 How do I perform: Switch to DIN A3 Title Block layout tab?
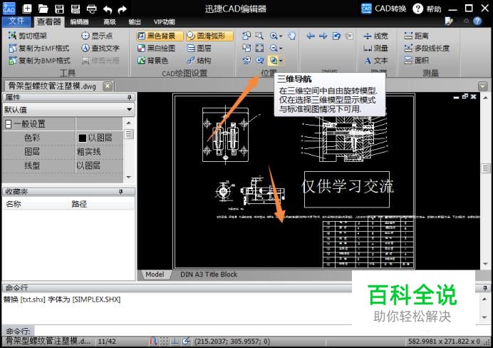pos(209,275)
